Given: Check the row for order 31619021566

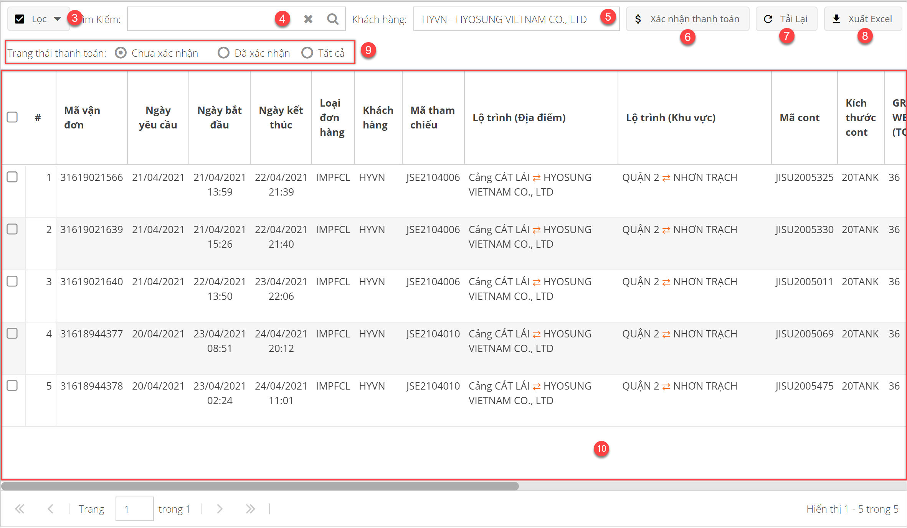Looking at the screenshot, I should tap(12, 177).
